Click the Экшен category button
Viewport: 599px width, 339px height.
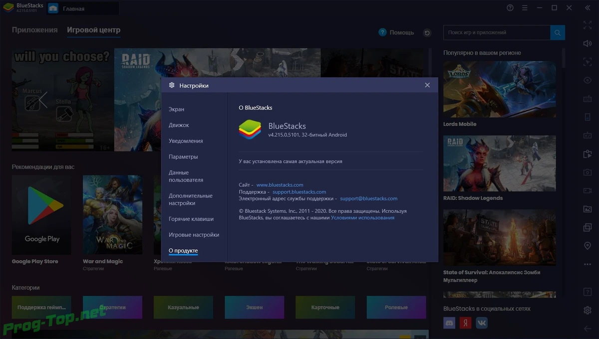pos(254,308)
